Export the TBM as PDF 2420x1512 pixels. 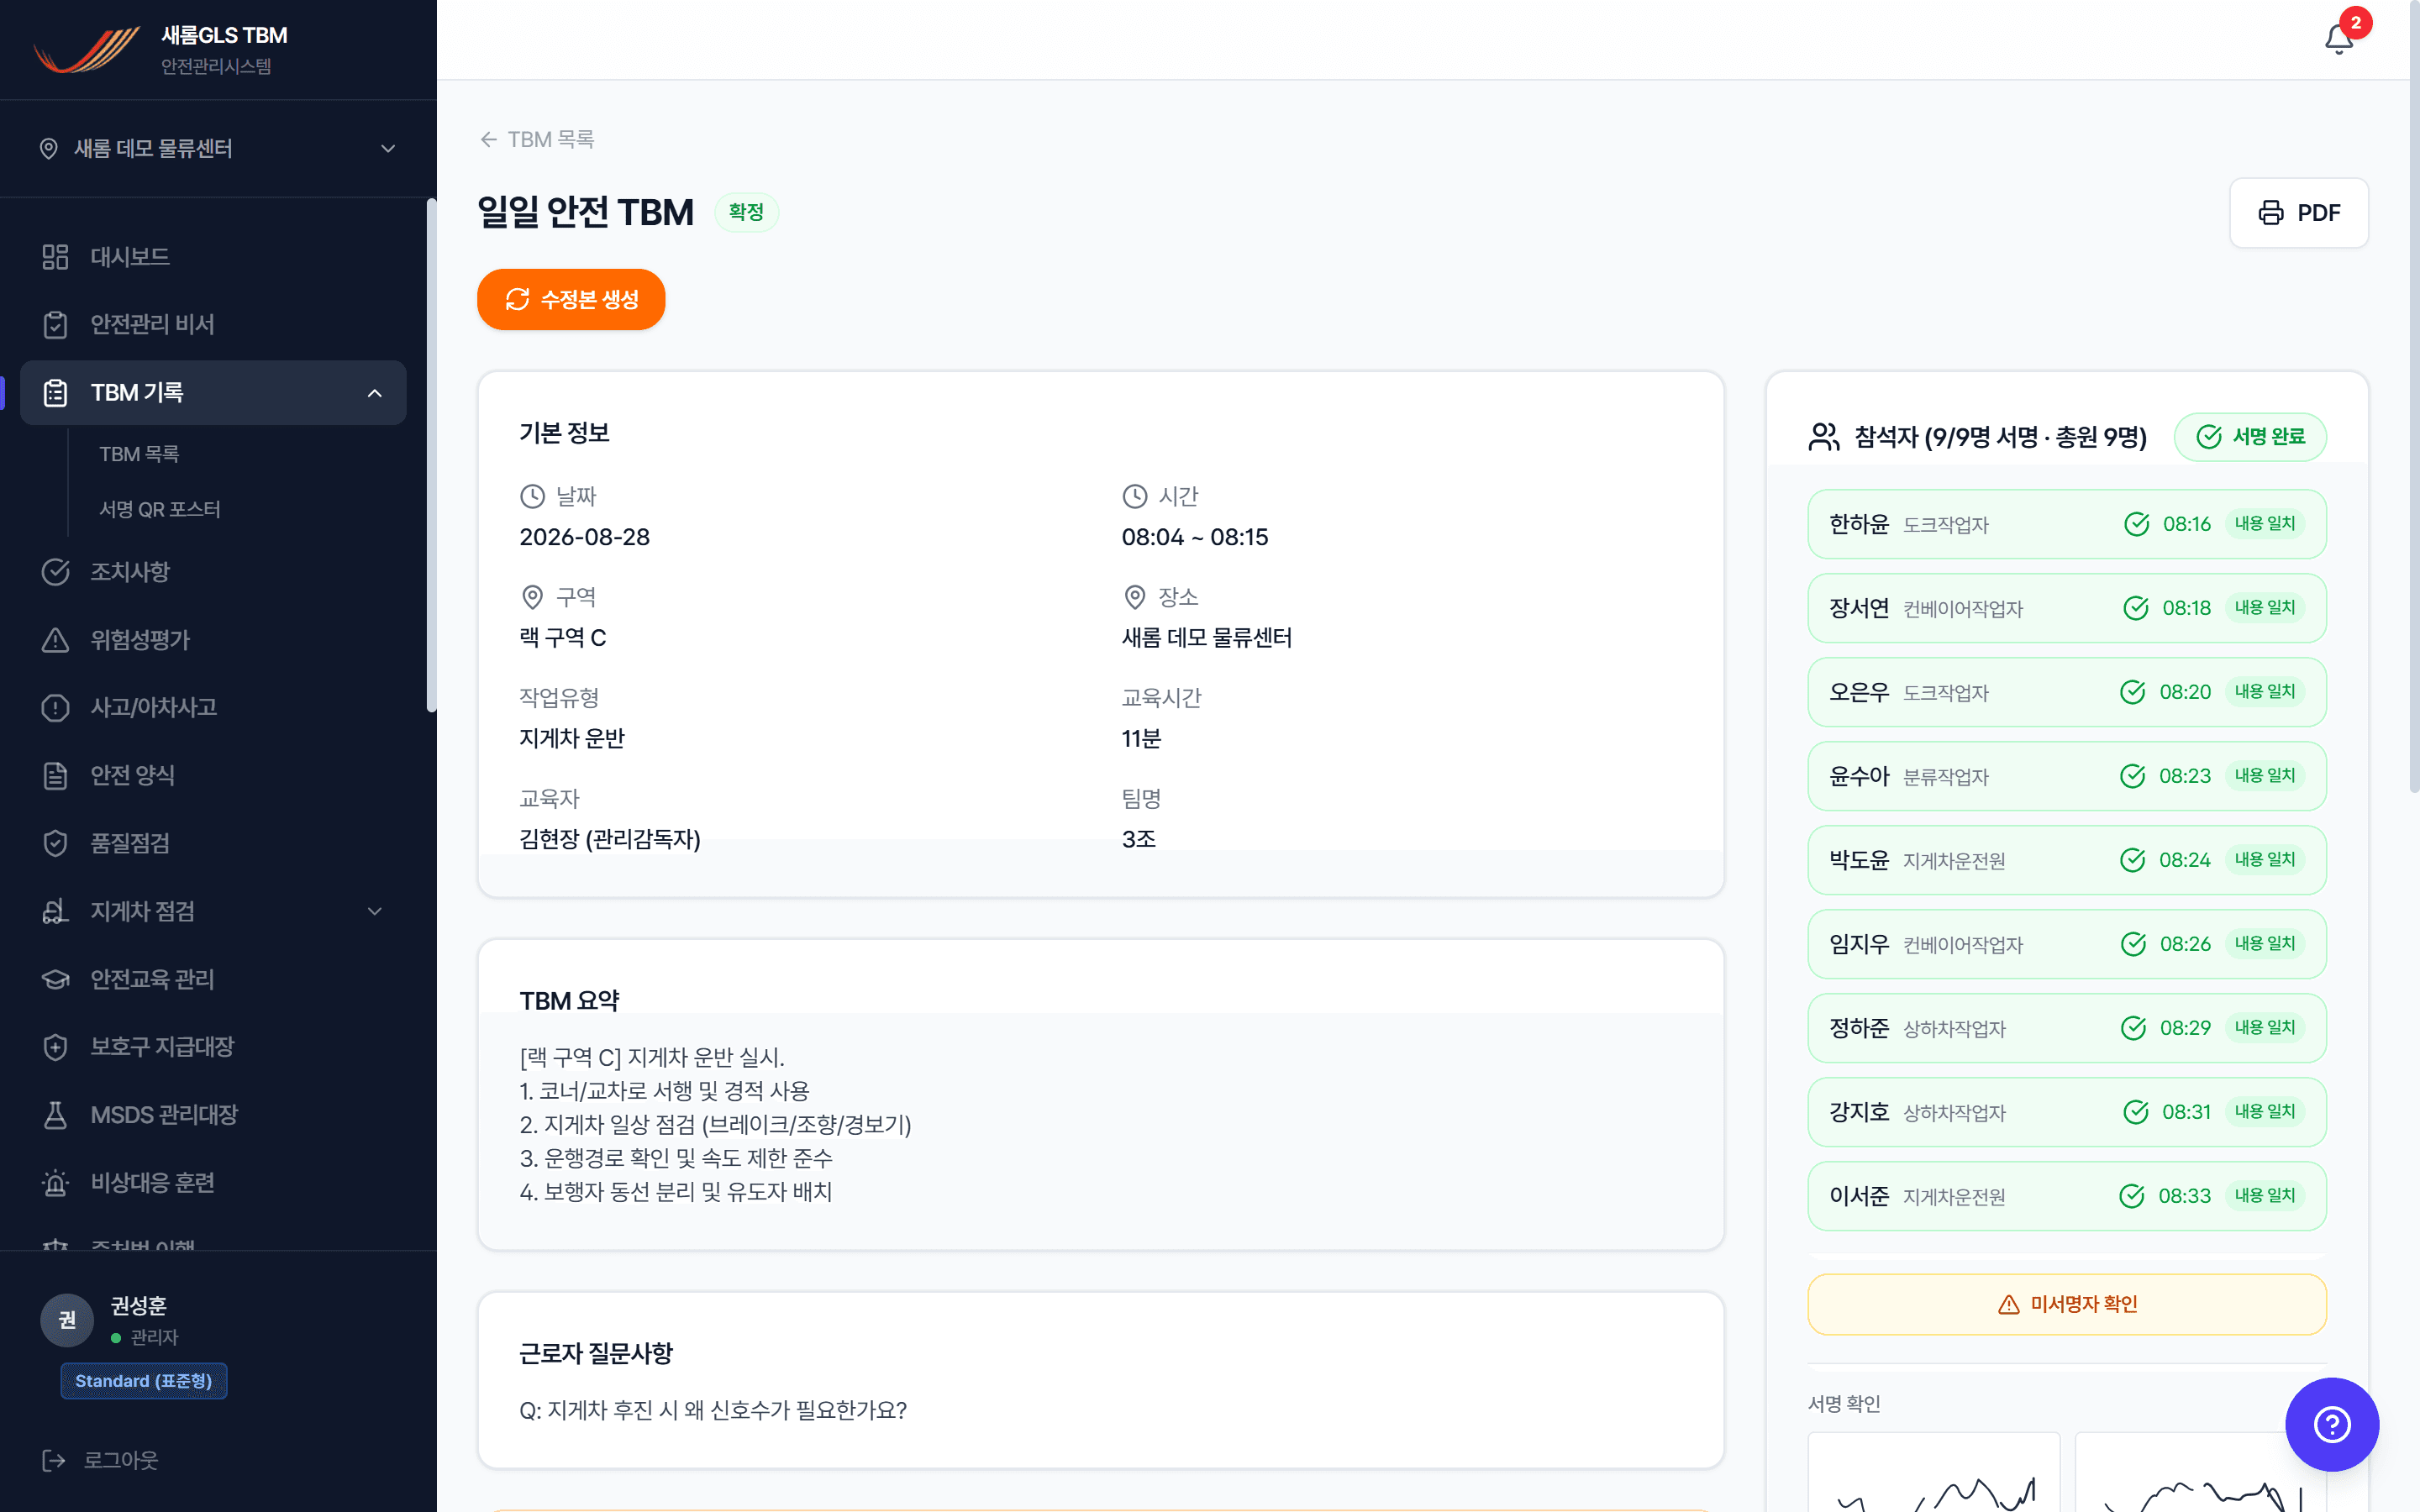coord(2298,213)
